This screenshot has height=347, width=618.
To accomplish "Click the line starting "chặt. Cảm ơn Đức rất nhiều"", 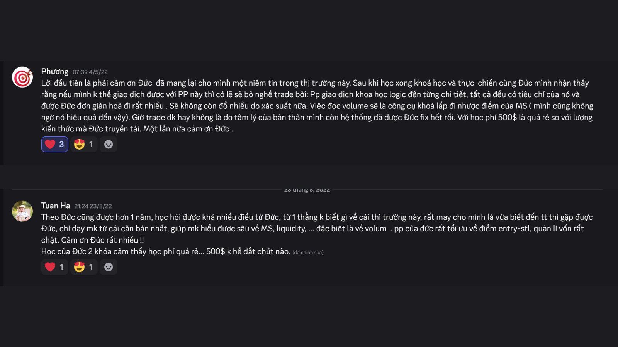I will tap(93, 240).
